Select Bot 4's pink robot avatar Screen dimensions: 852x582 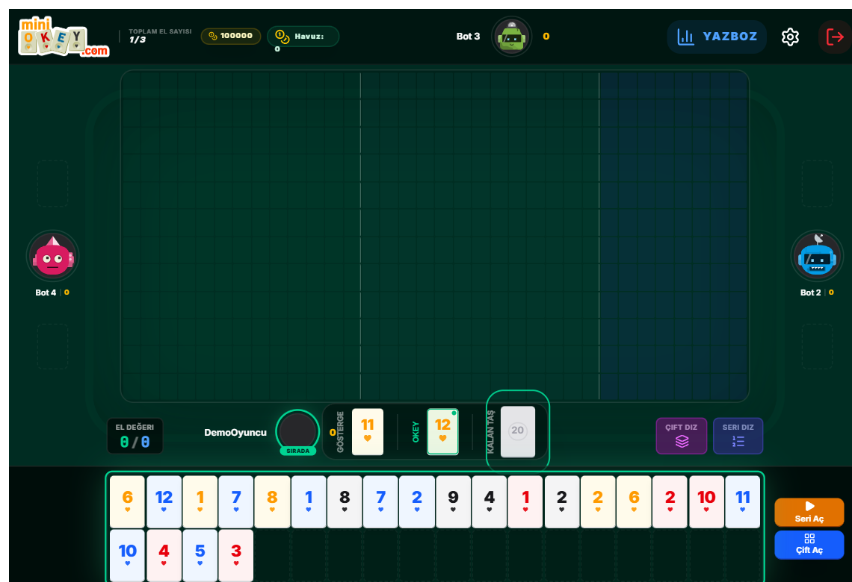(x=53, y=257)
